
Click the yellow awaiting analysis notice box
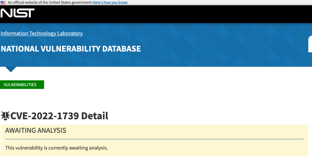pos(154,140)
